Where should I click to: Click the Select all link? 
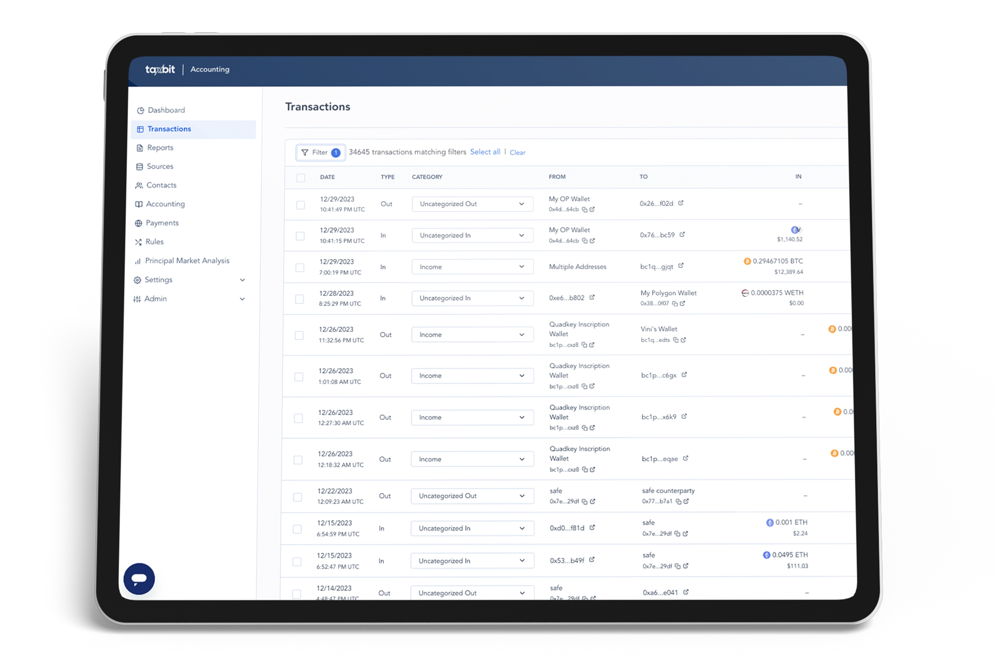tap(485, 152)
